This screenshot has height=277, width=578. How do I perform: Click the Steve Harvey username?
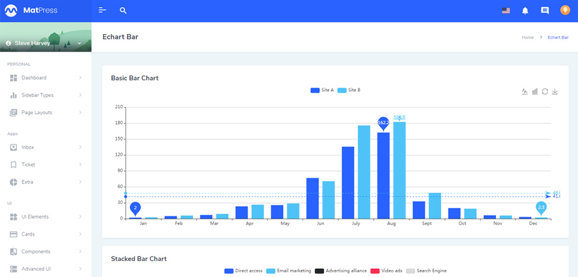click(x=32, y=44)
